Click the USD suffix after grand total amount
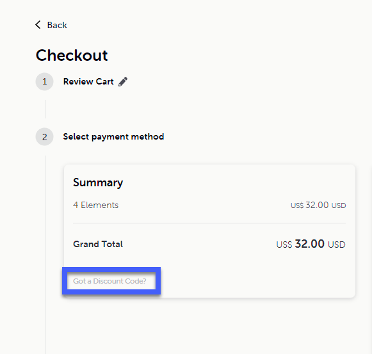 tap(337, 245)
